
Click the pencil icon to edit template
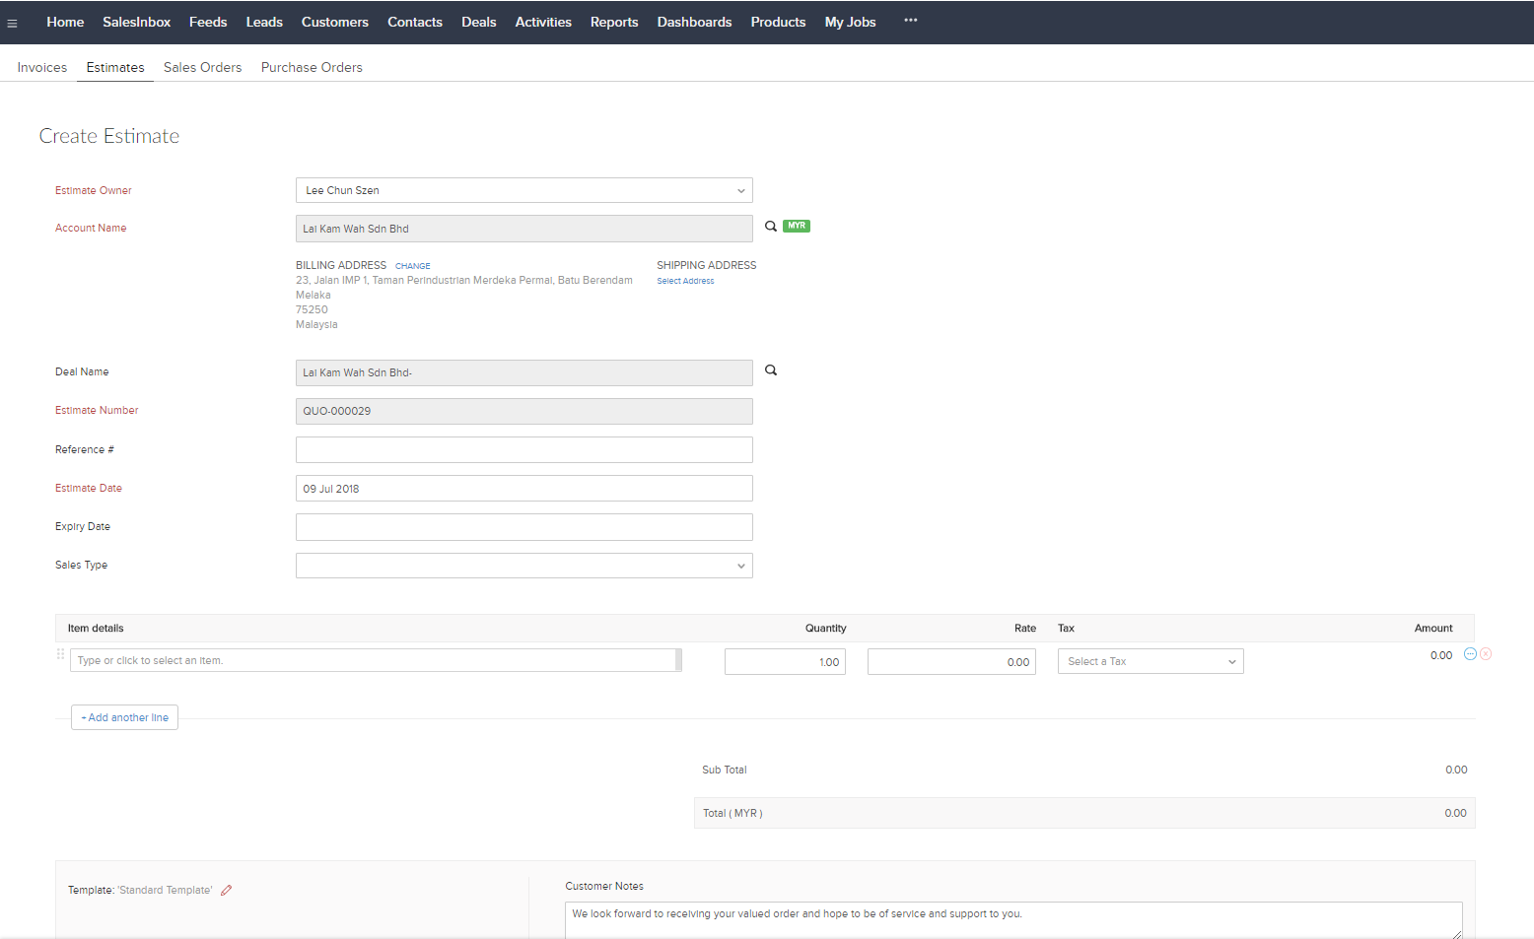227,890
